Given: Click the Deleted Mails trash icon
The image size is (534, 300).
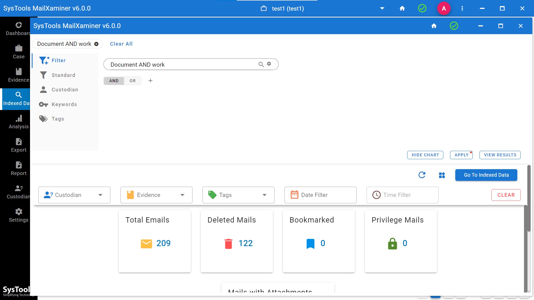Looking at the screenshot, I should coord(228,244).
